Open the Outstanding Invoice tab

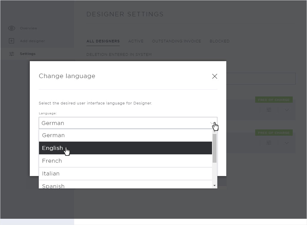pyautogui.click(x=176, y=41)
